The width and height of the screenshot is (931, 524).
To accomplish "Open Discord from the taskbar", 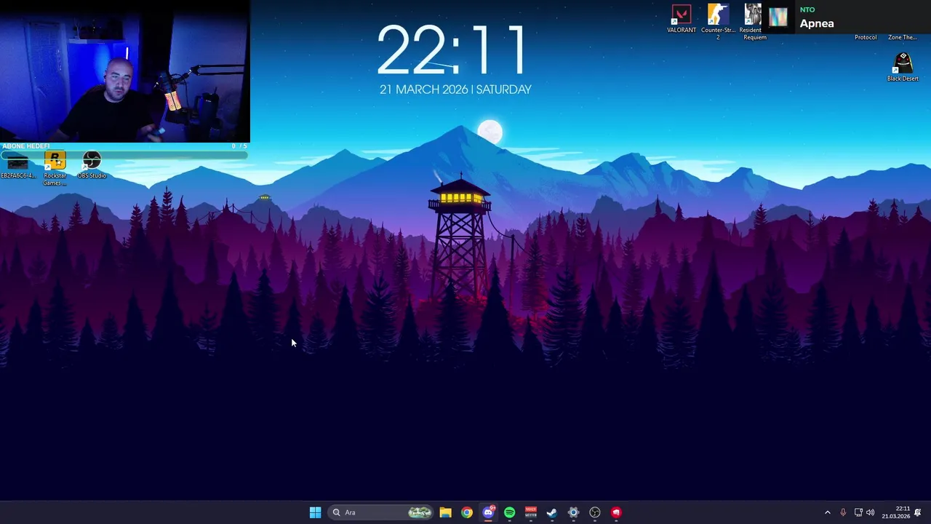I will tap(488, 512).
